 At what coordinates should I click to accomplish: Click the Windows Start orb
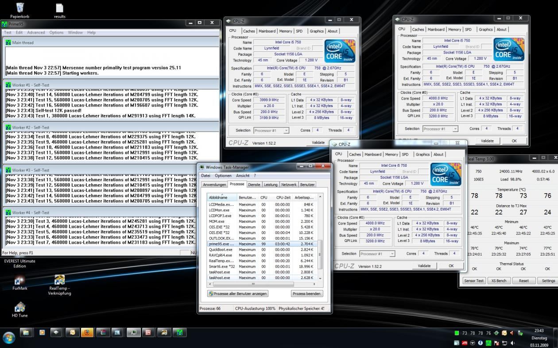(x=9, y=337)
